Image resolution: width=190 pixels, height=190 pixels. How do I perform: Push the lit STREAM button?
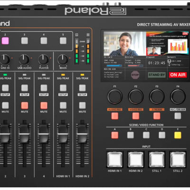(x=157, y=116)
